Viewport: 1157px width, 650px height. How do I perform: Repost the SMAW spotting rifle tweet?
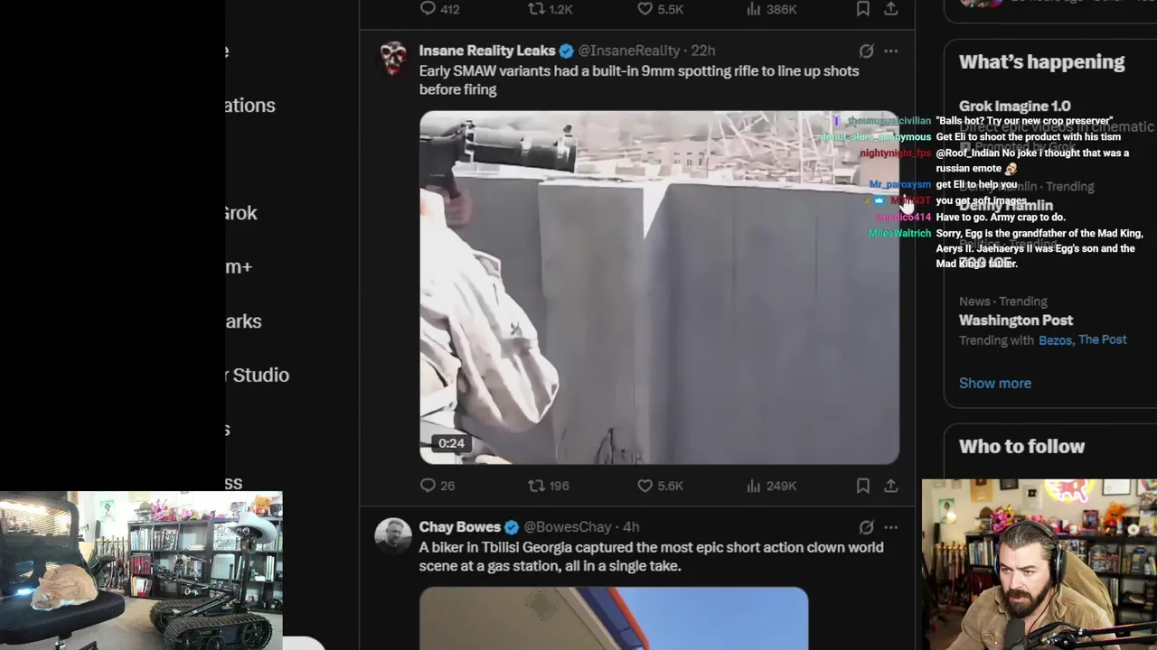click(549, 486)
